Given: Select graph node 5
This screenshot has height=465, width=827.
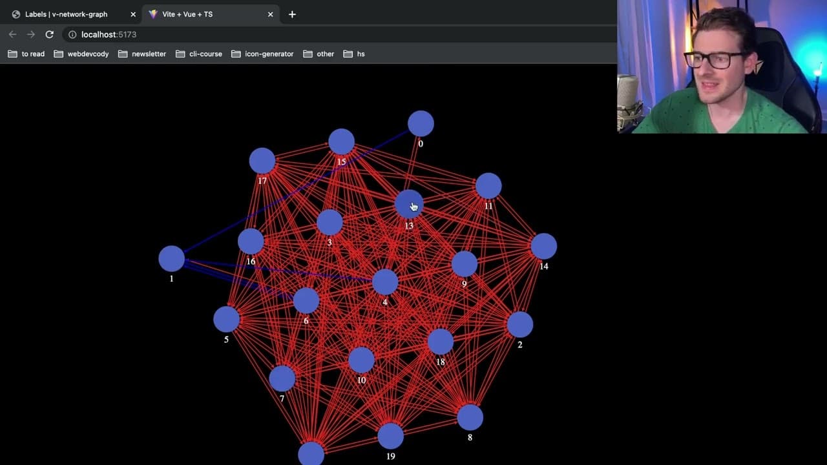Looking at the screenshot, I should [x=226, y=319].
